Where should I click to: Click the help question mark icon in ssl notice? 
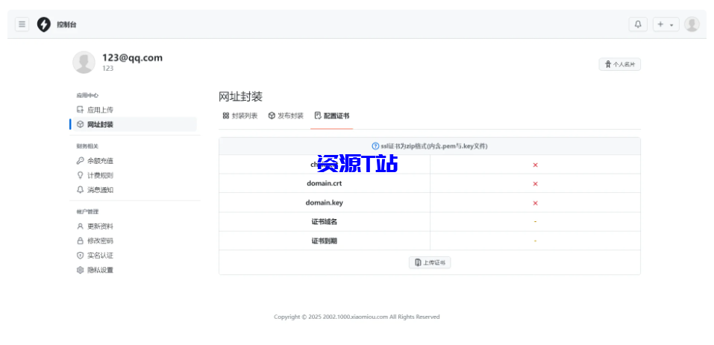coord(375,146)
